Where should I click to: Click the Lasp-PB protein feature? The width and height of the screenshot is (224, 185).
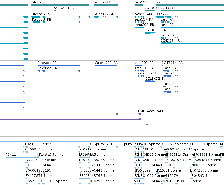click(x=194, y=92)
